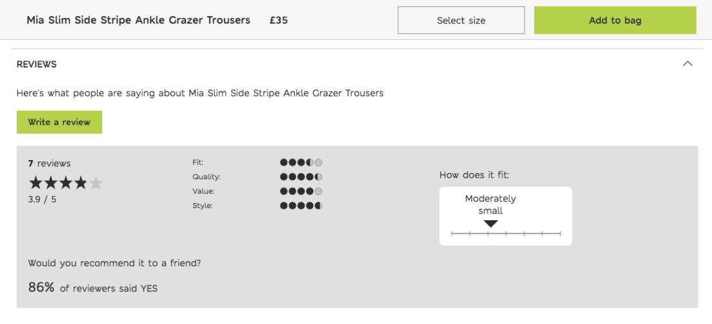Click the 7 reviews count text
The width and height of the screenshot is (712, 324).
click(x=49, y=163)
